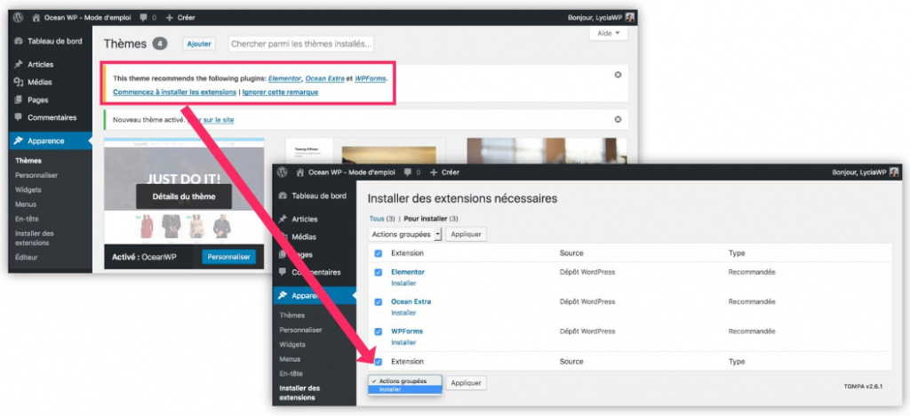
Task: Open the top Actions groupées dropdown
Action: click(x=405, y=235)
